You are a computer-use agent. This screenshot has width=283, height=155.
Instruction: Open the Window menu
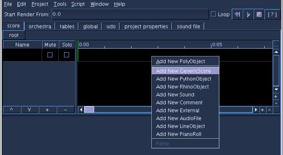point(99,4)
